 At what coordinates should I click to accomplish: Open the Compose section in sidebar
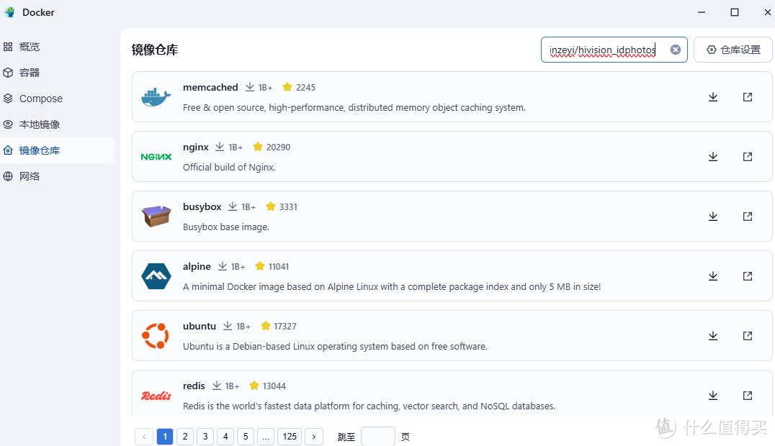40,98
